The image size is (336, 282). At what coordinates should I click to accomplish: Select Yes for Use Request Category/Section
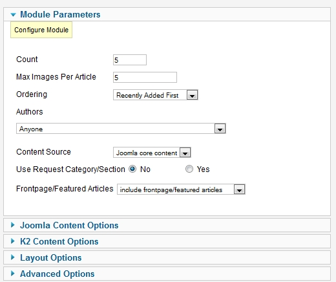[189, 169]
